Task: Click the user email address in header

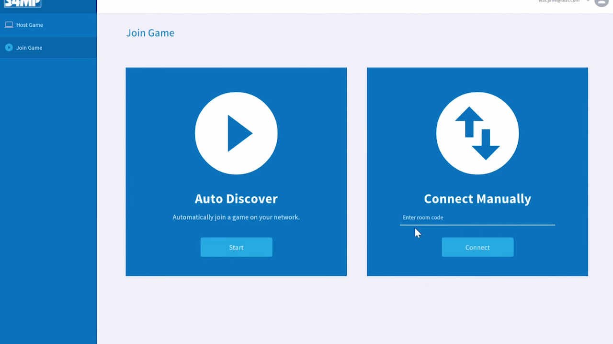Action: click(558, 1)
